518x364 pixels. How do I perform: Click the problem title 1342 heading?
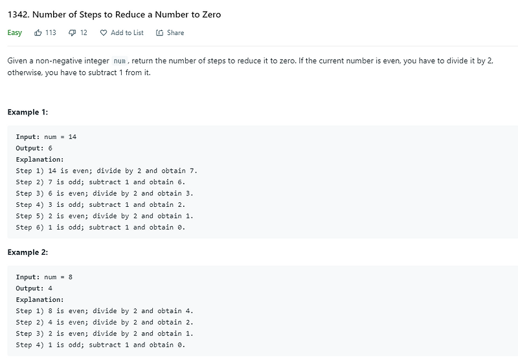click(115, 14)
